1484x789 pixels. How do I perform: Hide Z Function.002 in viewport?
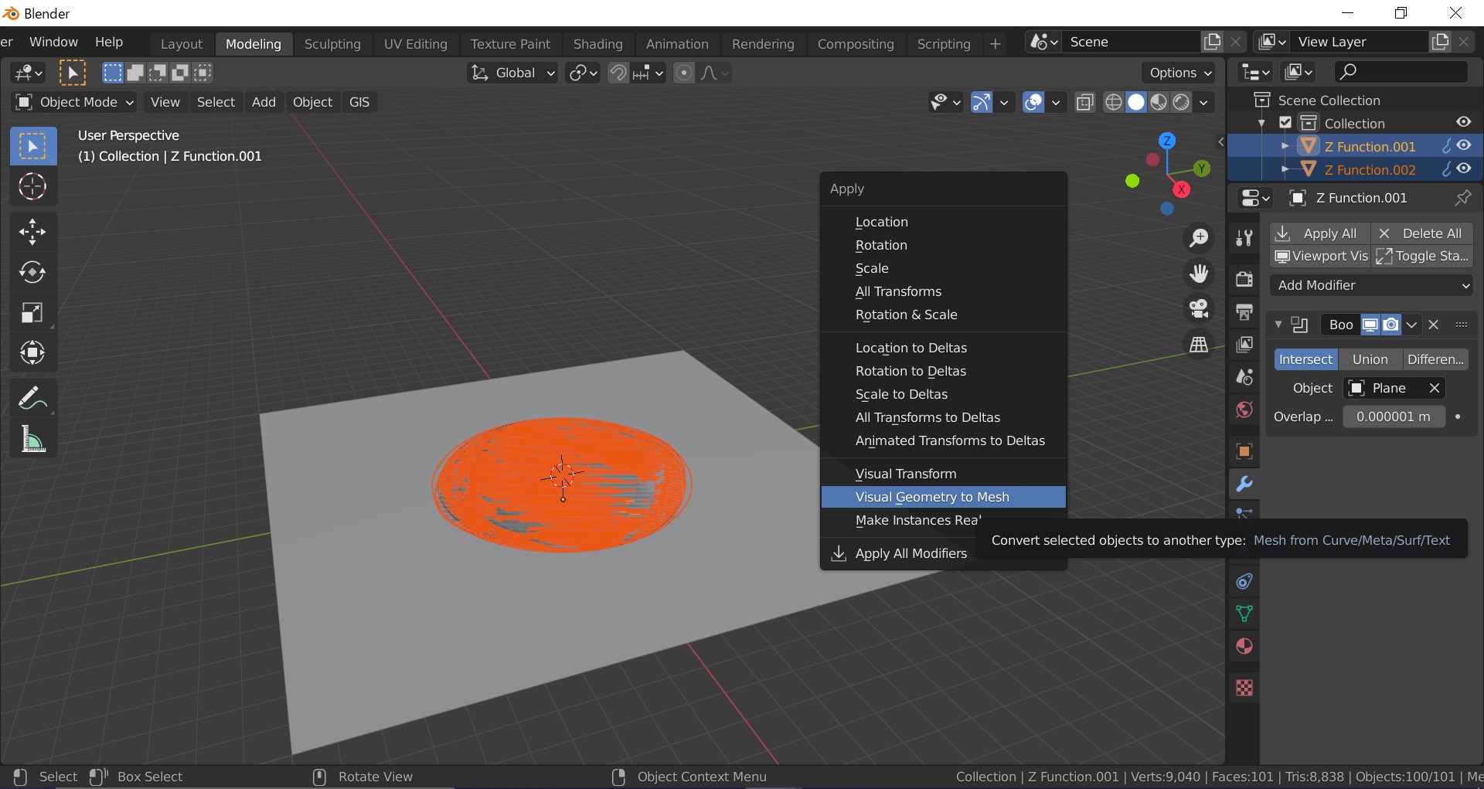click(1464, 169)
